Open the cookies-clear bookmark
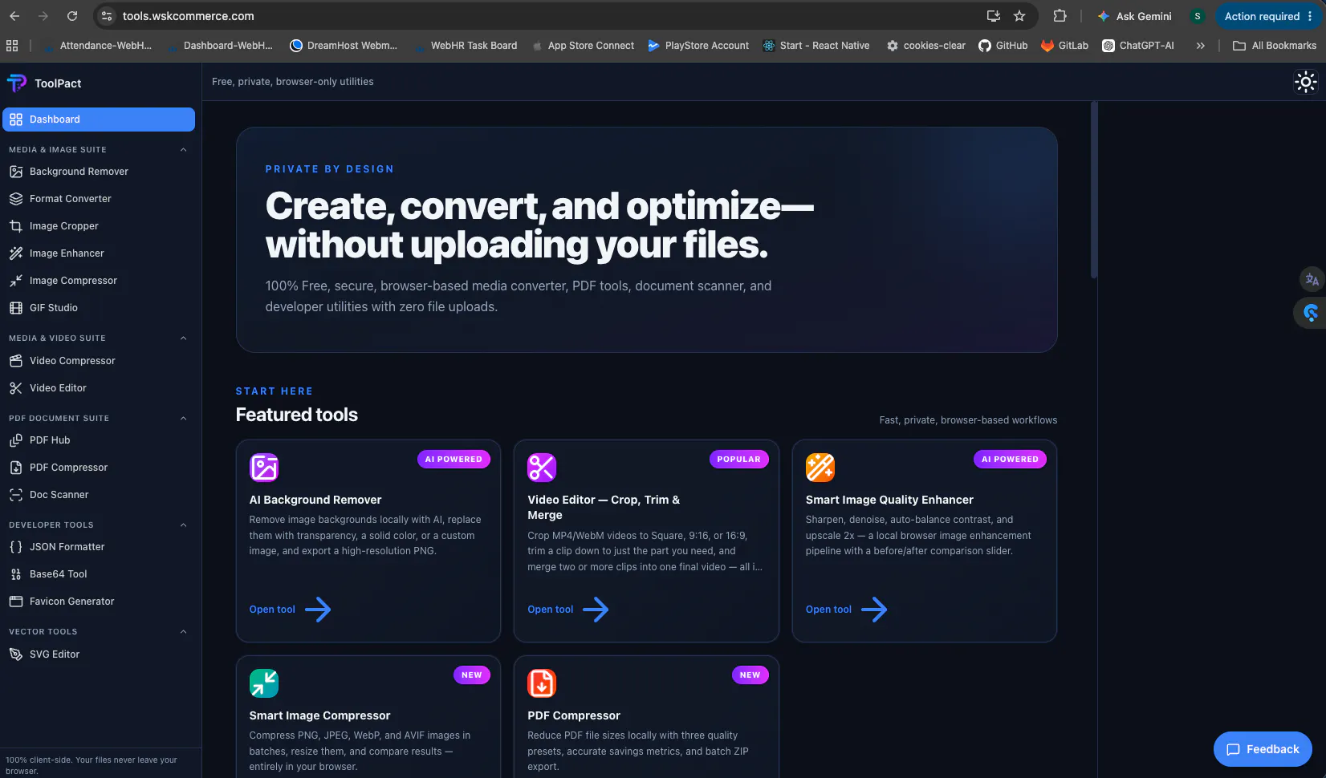1326x778 pixels. pos(925,46)
